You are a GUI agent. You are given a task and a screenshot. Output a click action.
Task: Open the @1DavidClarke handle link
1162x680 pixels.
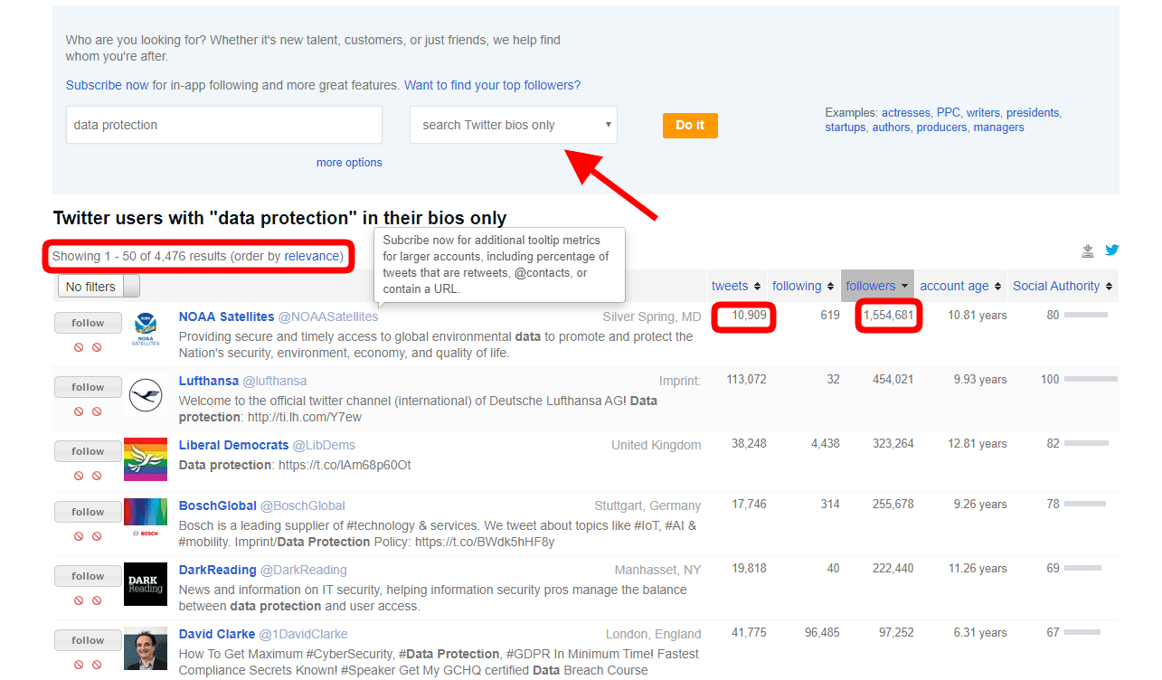(303, 634)
